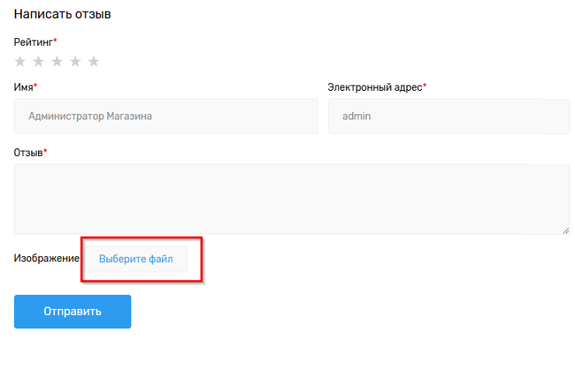Click the Имя field label
Viewport: 575px width, 368px height.
(x=23, y=87)
